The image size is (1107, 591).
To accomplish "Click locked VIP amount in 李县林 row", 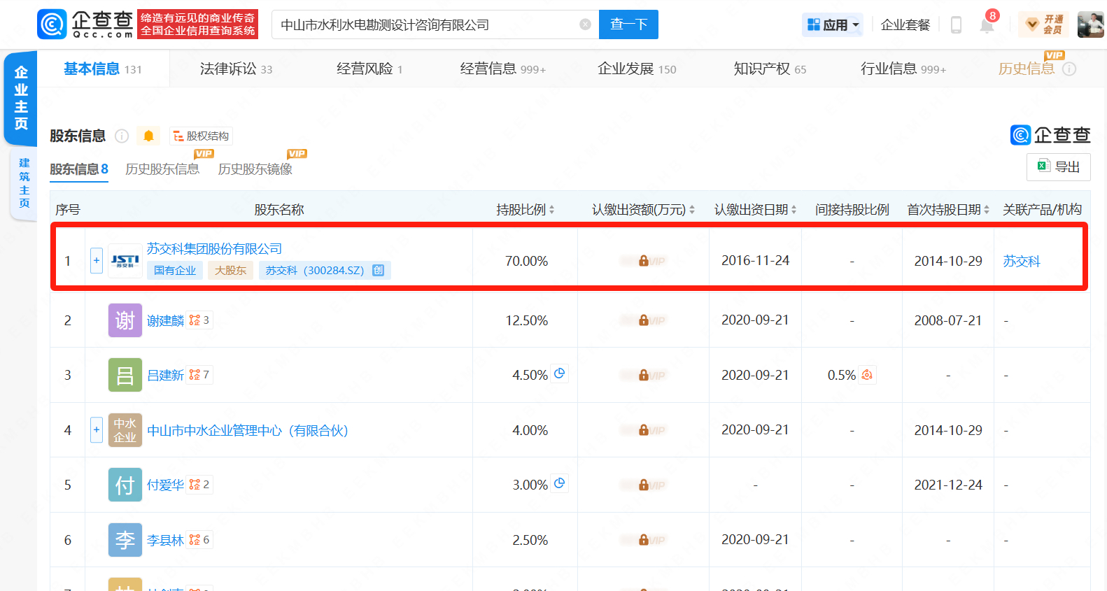I will 644,540.
